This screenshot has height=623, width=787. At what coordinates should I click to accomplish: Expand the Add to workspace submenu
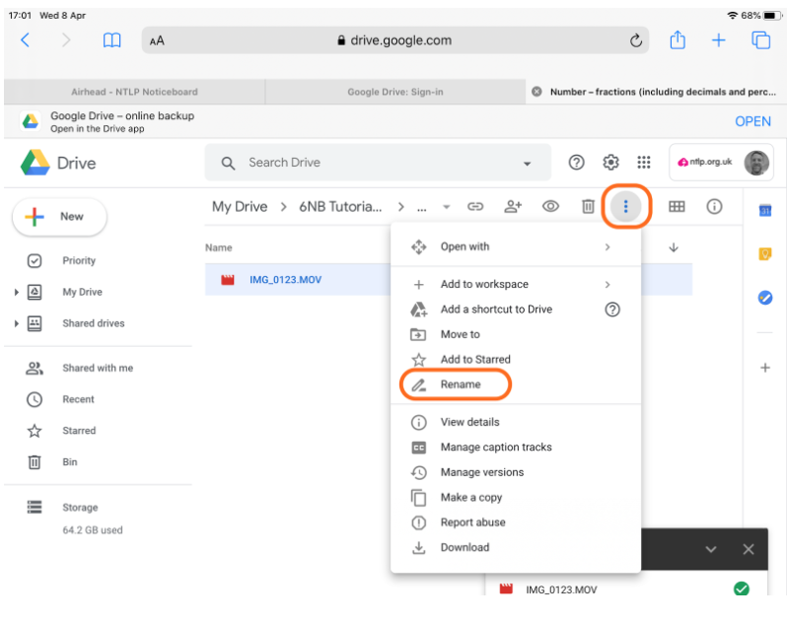coord(608,285)
